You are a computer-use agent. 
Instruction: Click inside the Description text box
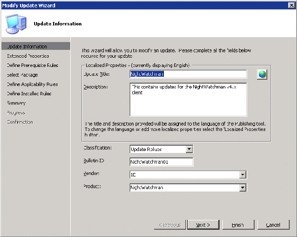pyautogui.click(x=188, y=99)
